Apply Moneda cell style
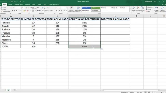Viewport: 166px width, 93px height. click(x=123, y=8)
